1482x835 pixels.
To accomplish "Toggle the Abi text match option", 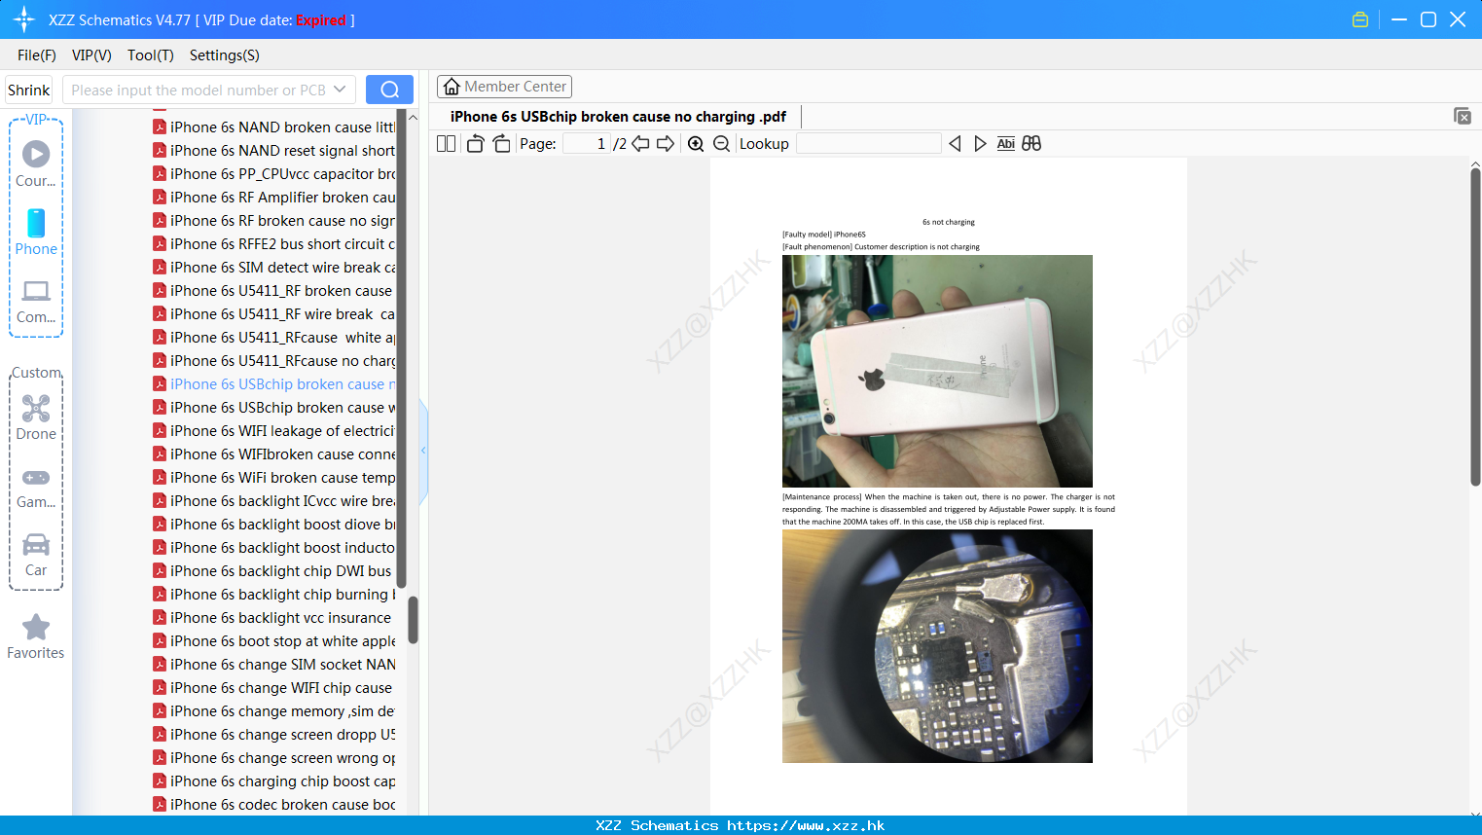I will click(x=1005, y=144).
